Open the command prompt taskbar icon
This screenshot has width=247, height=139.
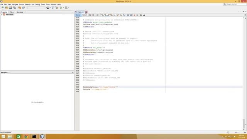pyautogui.click(x=34, y=136)
